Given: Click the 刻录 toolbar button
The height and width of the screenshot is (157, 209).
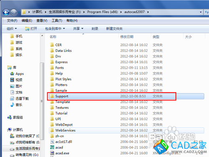Looking at the screenshot, I should click(x=95, y=28).
